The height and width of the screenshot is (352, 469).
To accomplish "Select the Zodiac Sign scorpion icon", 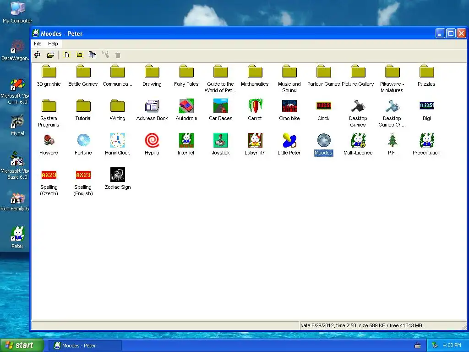I will click(118, 175).
